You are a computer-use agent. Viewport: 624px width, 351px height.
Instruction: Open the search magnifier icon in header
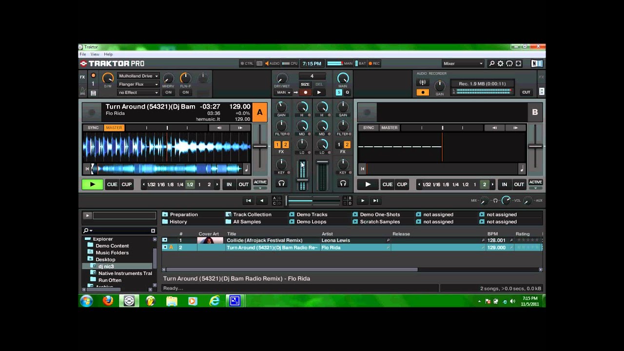492,63
